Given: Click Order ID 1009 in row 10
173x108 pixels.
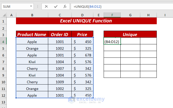Looking at the screenshot, I should tap(60, 81).
